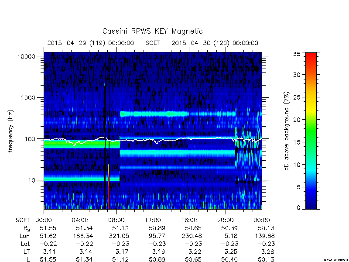
Task: Select the Lon value 186.34
Action: 82,236
